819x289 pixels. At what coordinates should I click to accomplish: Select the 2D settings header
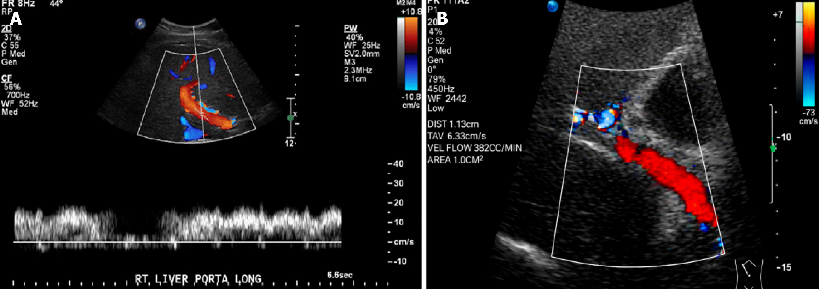coord(6,29)
